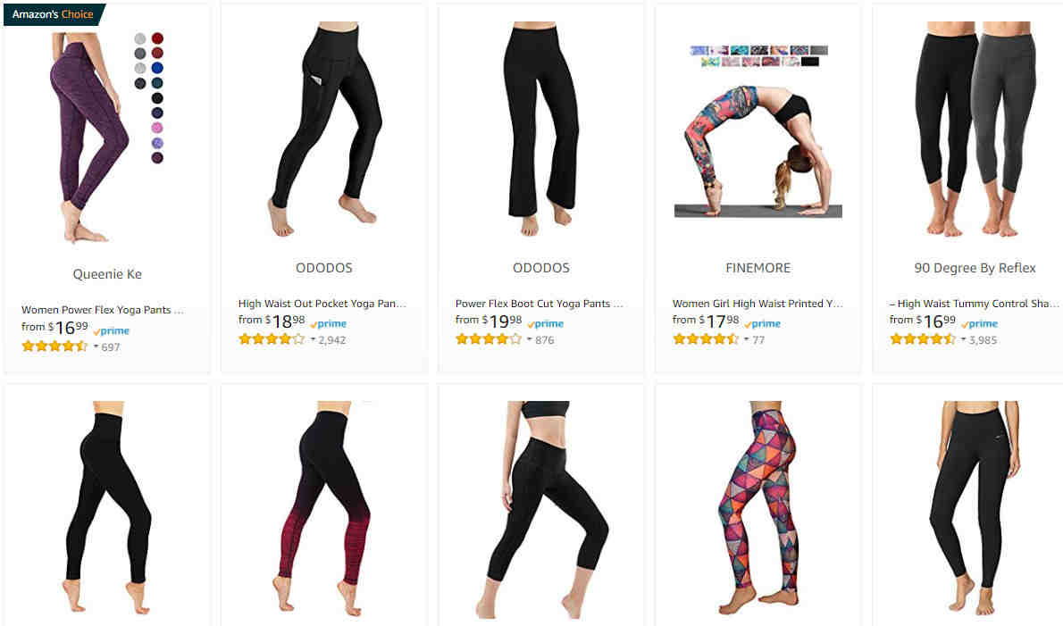Click the star rating of the Queenie Ke product
Viewport: 1063px width, 626px height.
(x=54, y=346)
